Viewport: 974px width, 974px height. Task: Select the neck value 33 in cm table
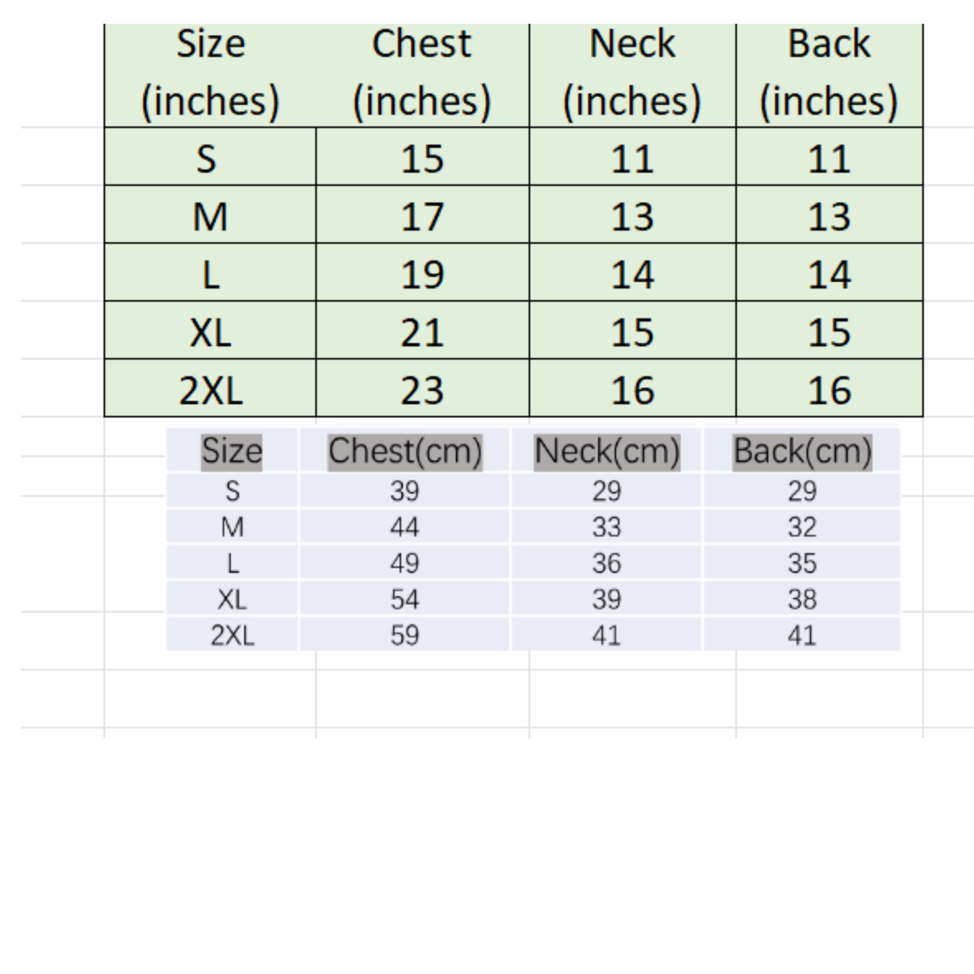point(607,527)
